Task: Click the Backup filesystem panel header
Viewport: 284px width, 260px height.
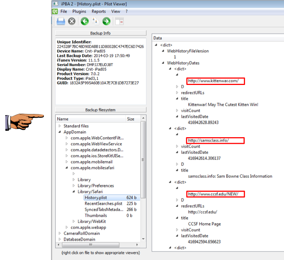Action: (x=101, y=110)
